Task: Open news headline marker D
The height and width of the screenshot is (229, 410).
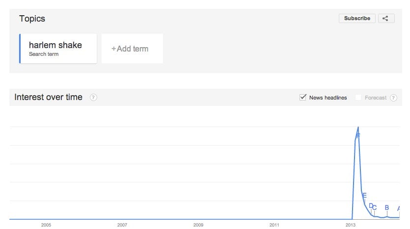Action: click(371, 206)
